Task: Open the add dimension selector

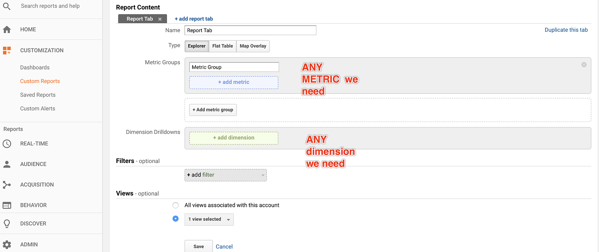Action: [234, 138]
